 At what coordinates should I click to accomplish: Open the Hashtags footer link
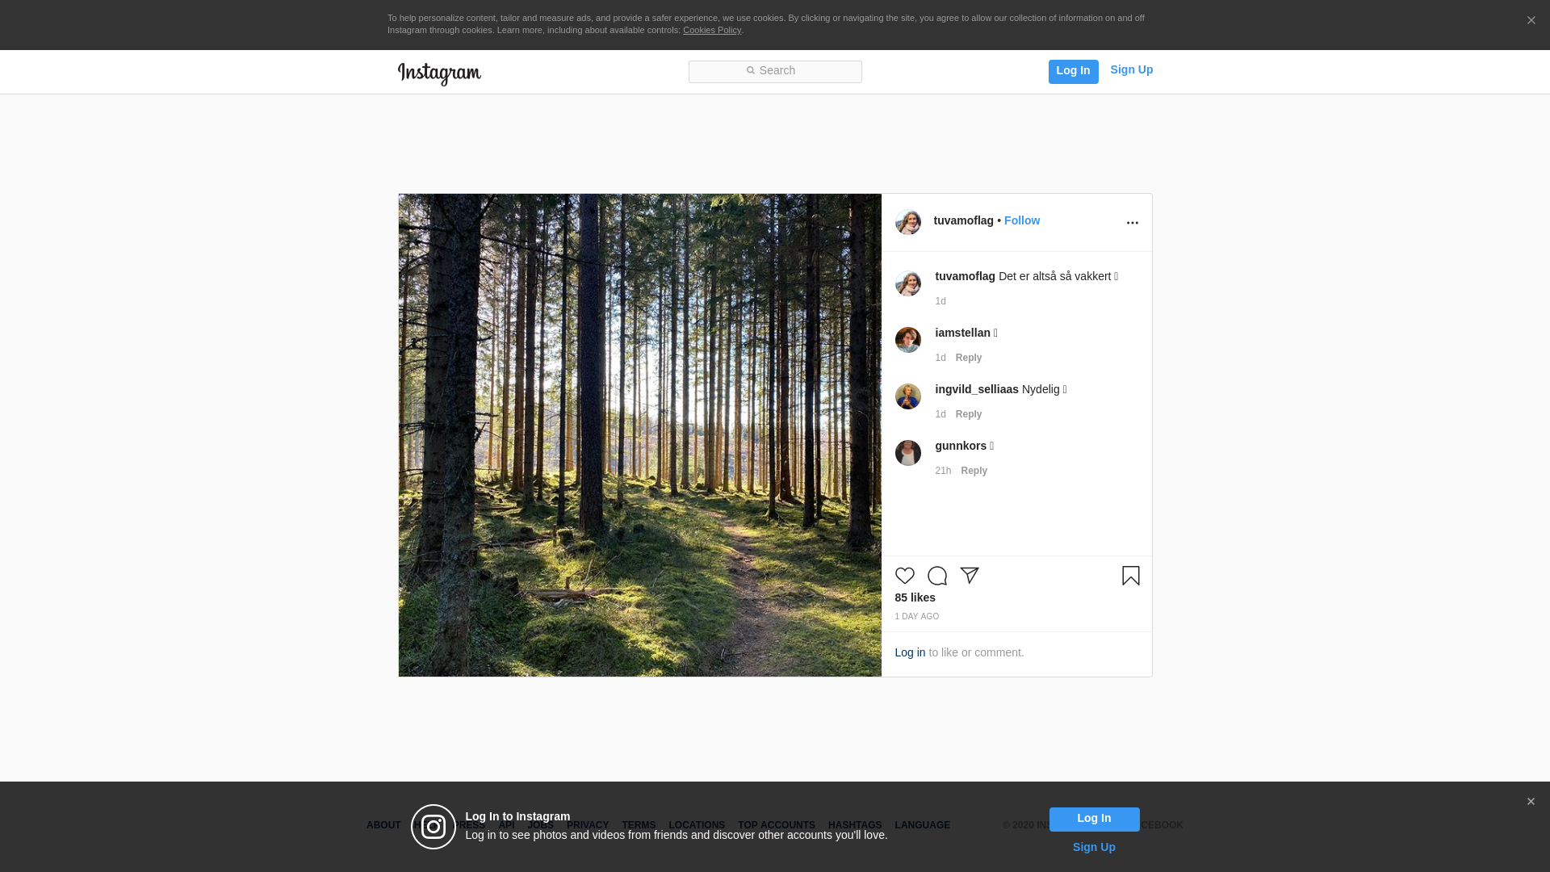pos(854,825)
